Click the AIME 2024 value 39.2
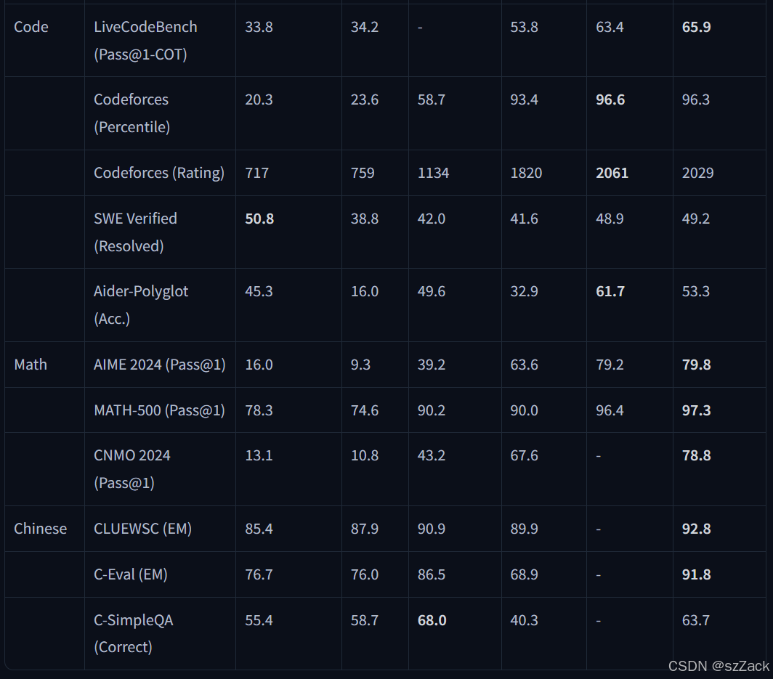 click(x=432, y=364)
